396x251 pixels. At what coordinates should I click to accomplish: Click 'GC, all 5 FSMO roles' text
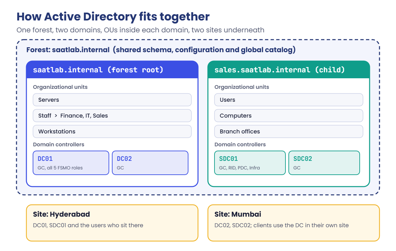pos(60,168)
